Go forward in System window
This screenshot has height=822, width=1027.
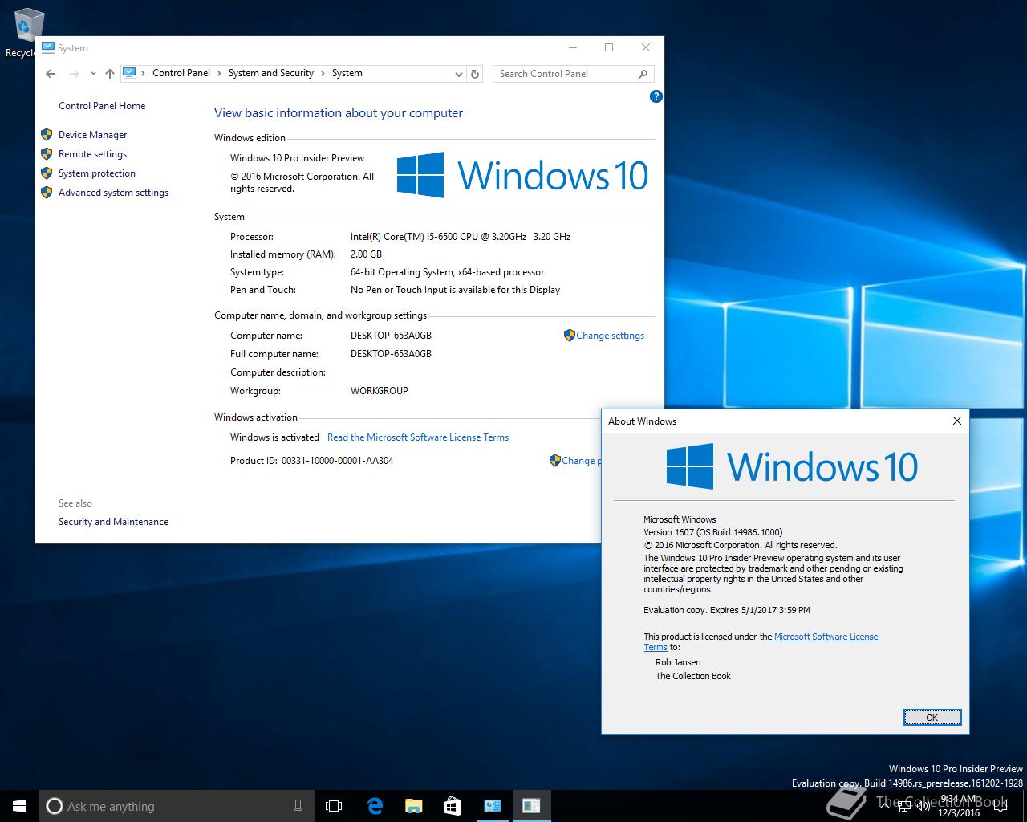75,74
